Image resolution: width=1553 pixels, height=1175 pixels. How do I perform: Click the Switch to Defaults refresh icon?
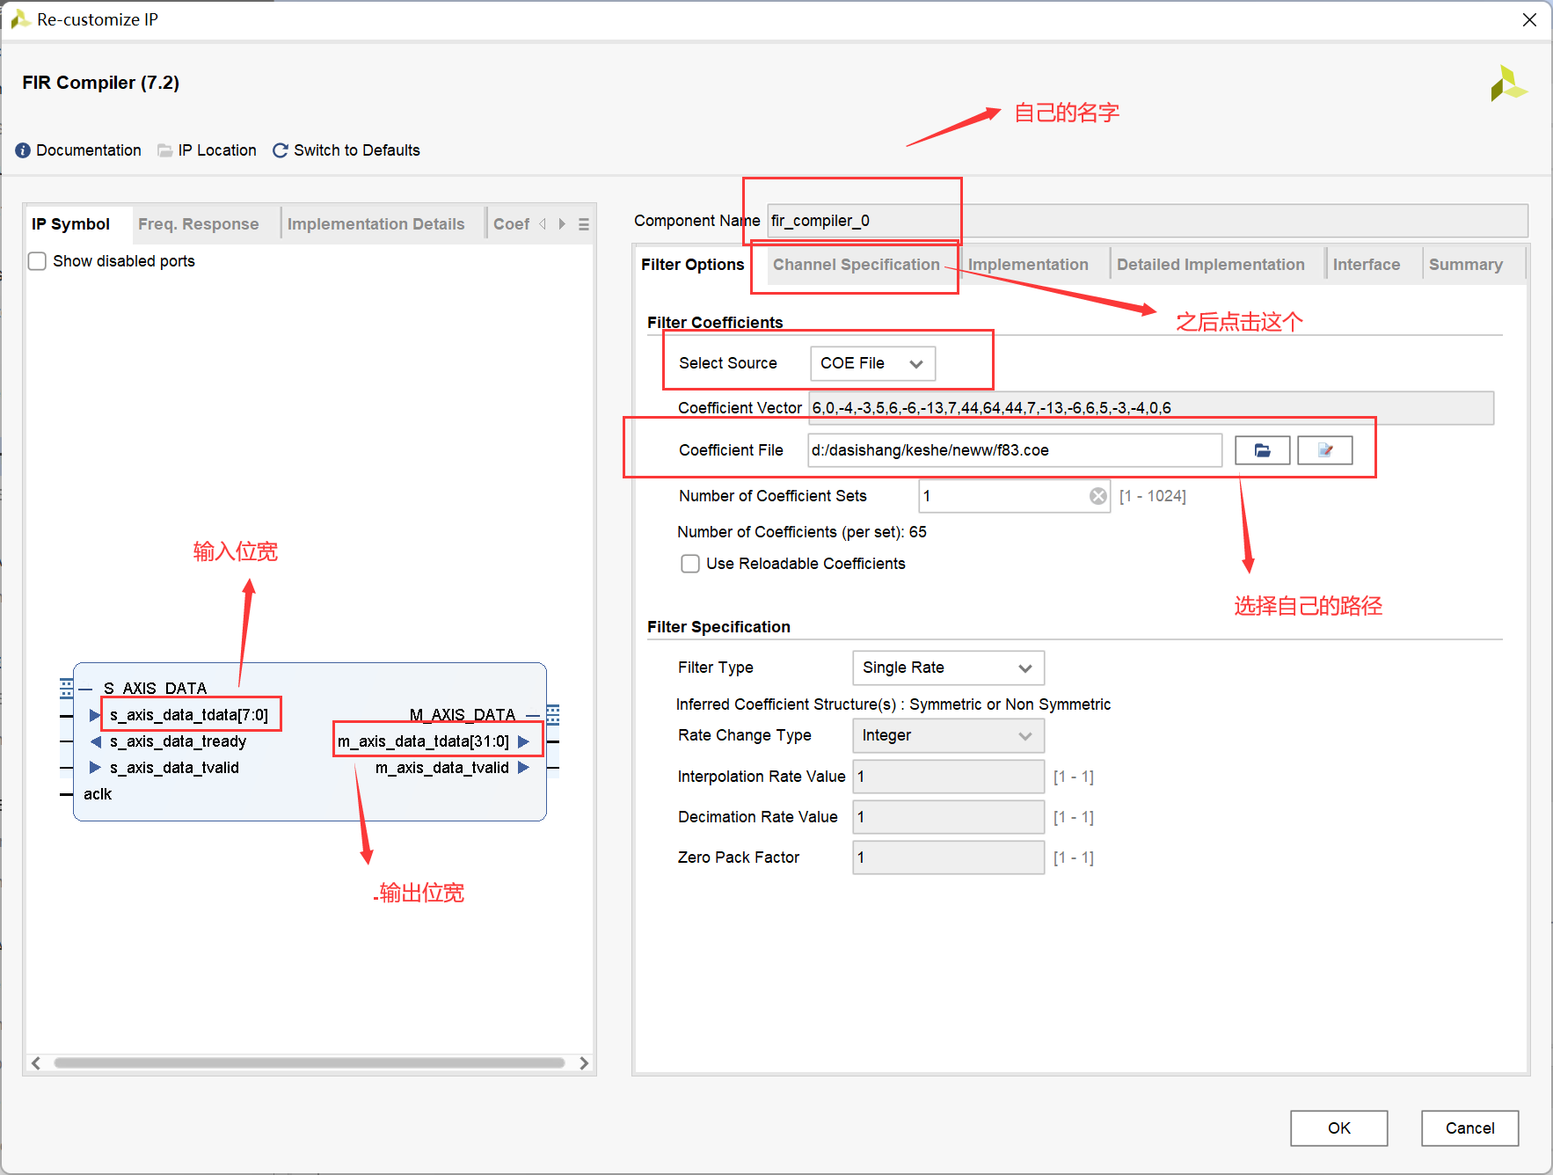click(x=281, y=150)
